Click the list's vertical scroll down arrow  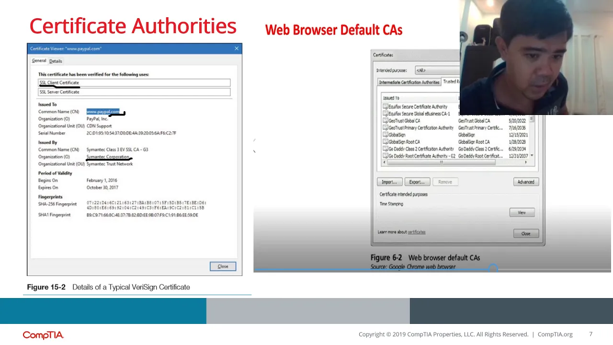click(532, 156)
